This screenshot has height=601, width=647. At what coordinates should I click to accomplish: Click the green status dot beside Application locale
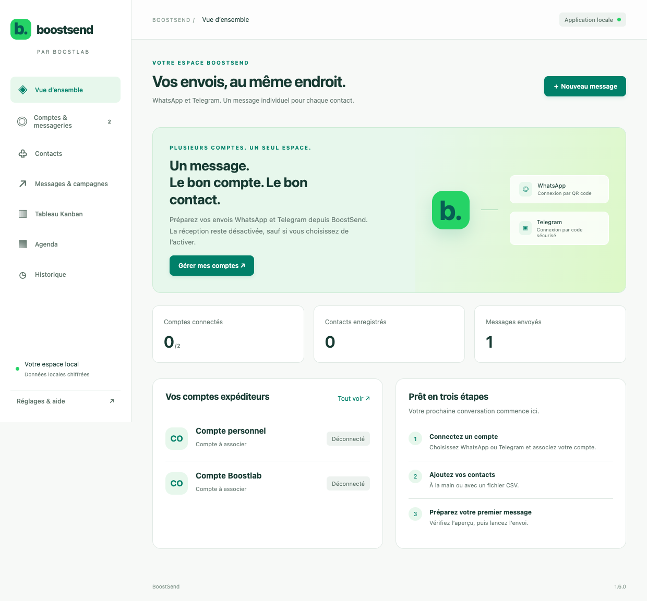coord(619,20)
